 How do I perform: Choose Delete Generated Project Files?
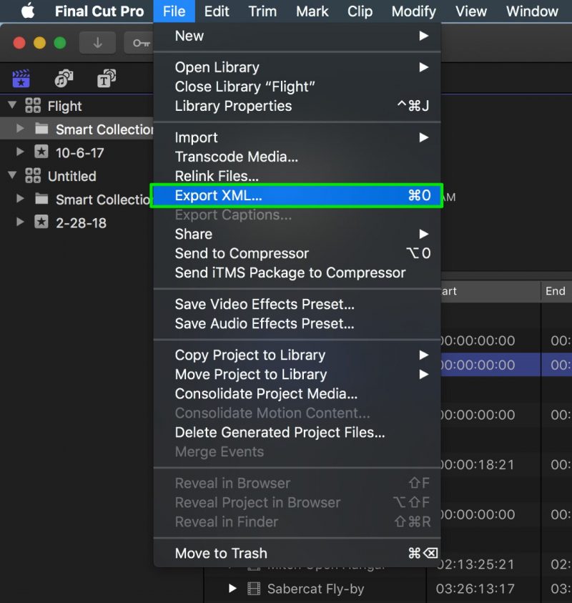point(297,432)
